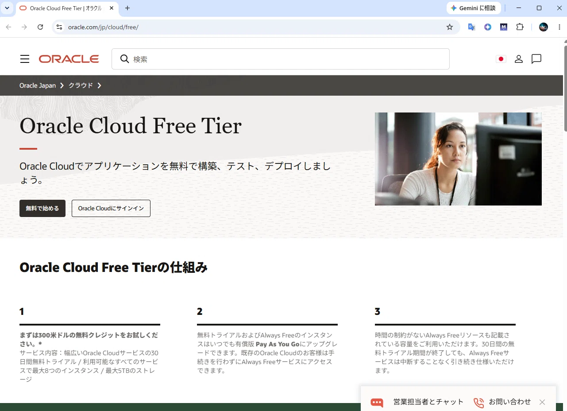Click the phone icon beside お問い合わせ

478,402
